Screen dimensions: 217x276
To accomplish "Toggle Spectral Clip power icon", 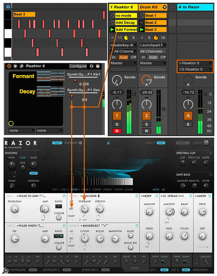I will pyautogui.click(x=211, y=153).
